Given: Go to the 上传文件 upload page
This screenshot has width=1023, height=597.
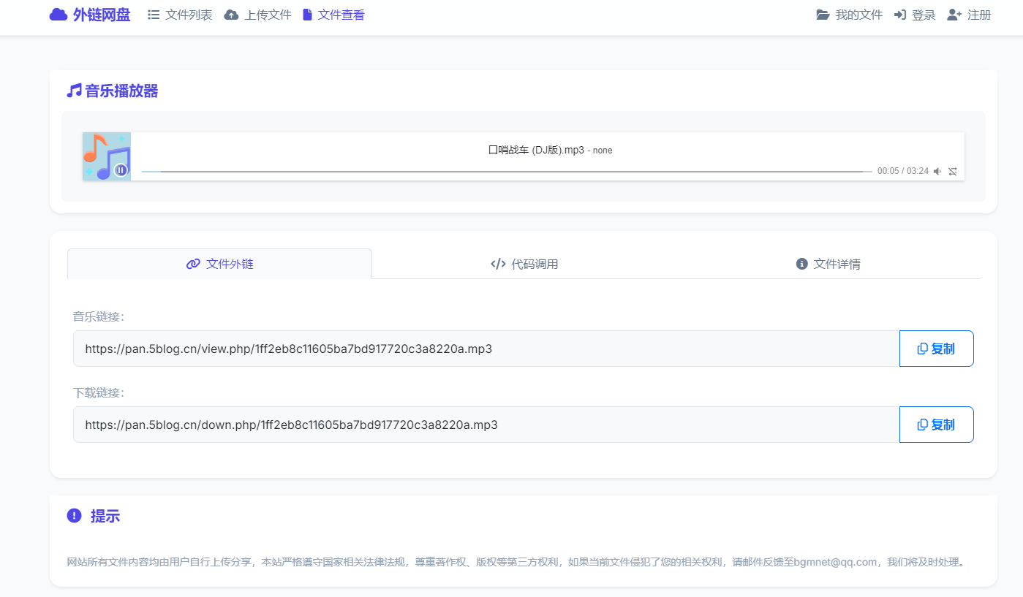Looking at the screenshot, I should click(x=257, y=15).
